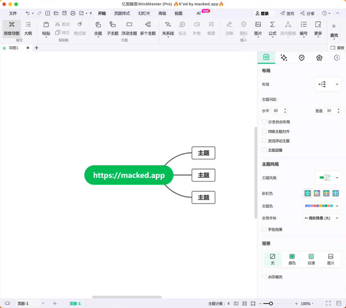
Task: Print the mind map
Action: point(73,13)
